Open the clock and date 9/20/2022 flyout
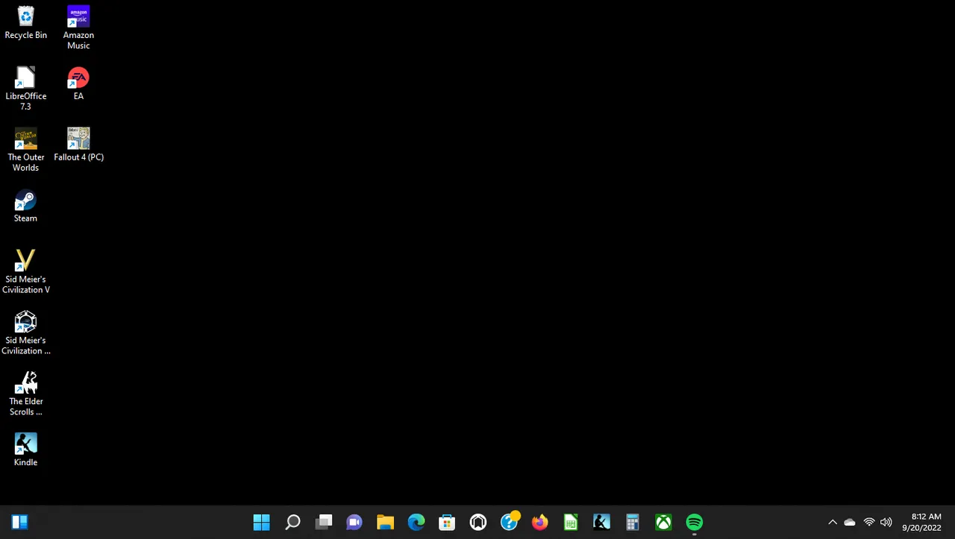Screen dimensions: 955x539 point(922,522)
